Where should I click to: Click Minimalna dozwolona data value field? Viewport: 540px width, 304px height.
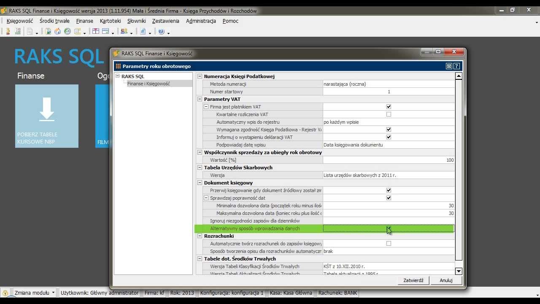[389, 206]
